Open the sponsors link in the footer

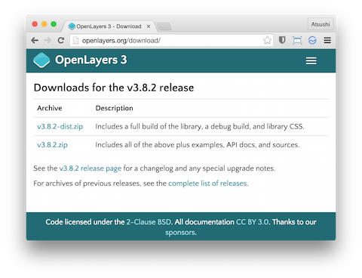180,232
